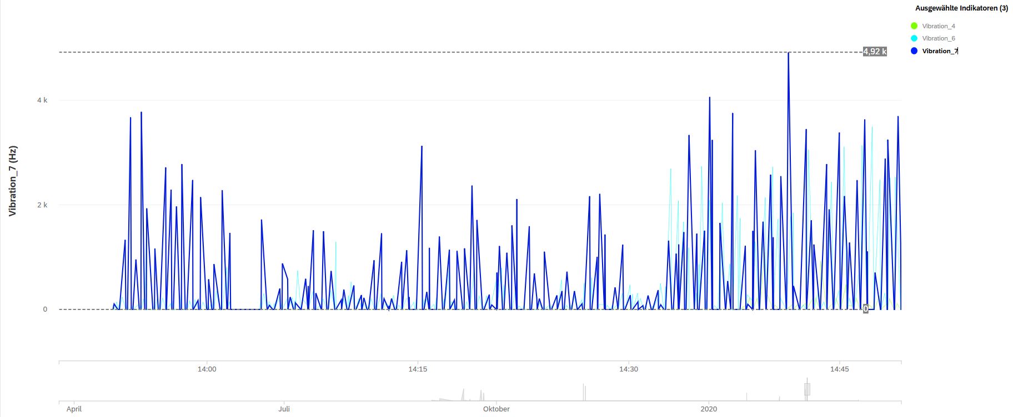Click the 14:30 time axis label
The height and width of the screenshot is (417, 1013).
(x=629, y=369)
